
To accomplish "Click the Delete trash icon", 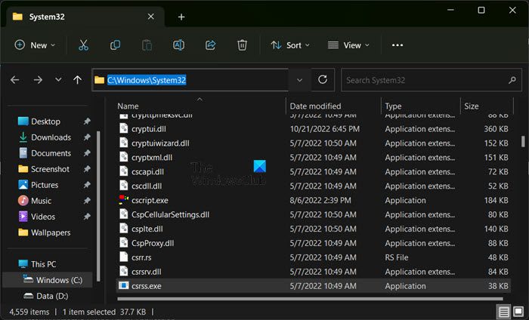I will (242, 45).
